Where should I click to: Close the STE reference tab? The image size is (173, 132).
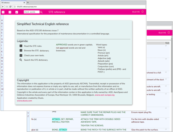(24, 3)
